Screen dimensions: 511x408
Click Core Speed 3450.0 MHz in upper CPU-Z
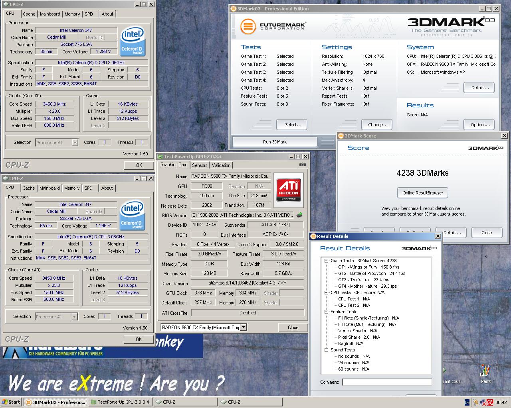click(54, 104)
